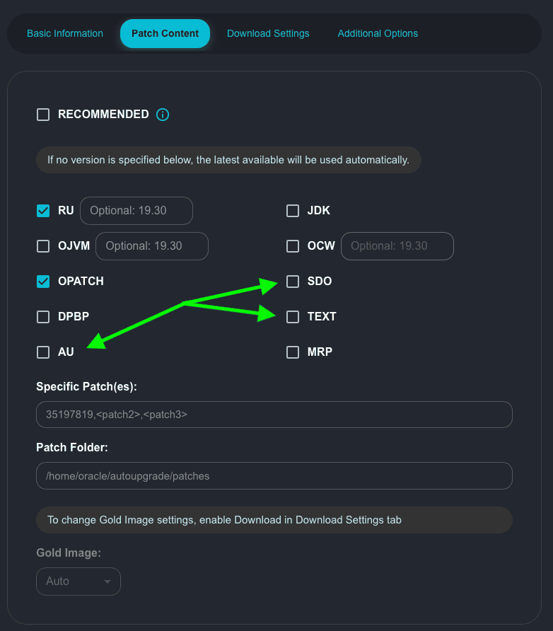
Task: Click the info icon beside RECOMMENDED
Action: 163,115
